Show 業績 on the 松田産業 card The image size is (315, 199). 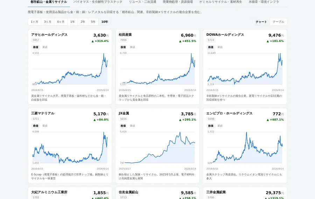click(x=133, y=47)
